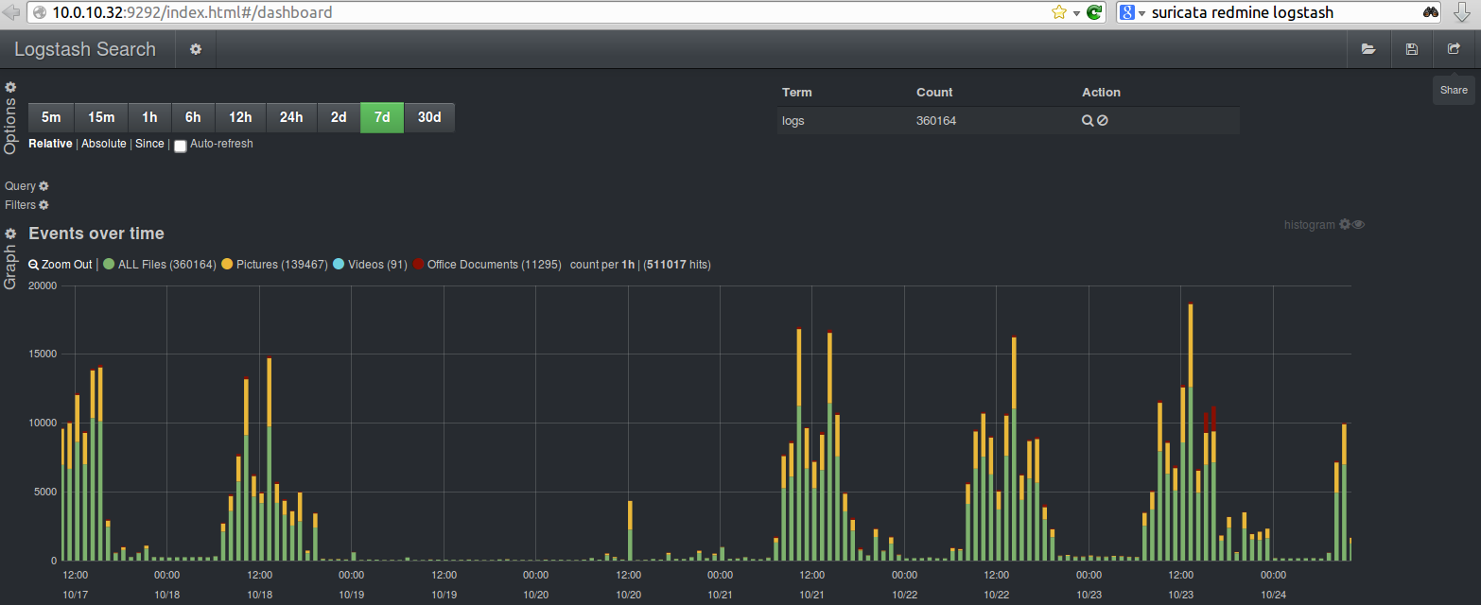The width and height of the screenshot is (1481, 605).
Task: Select the 24h time range
Action: click(290, 118)
